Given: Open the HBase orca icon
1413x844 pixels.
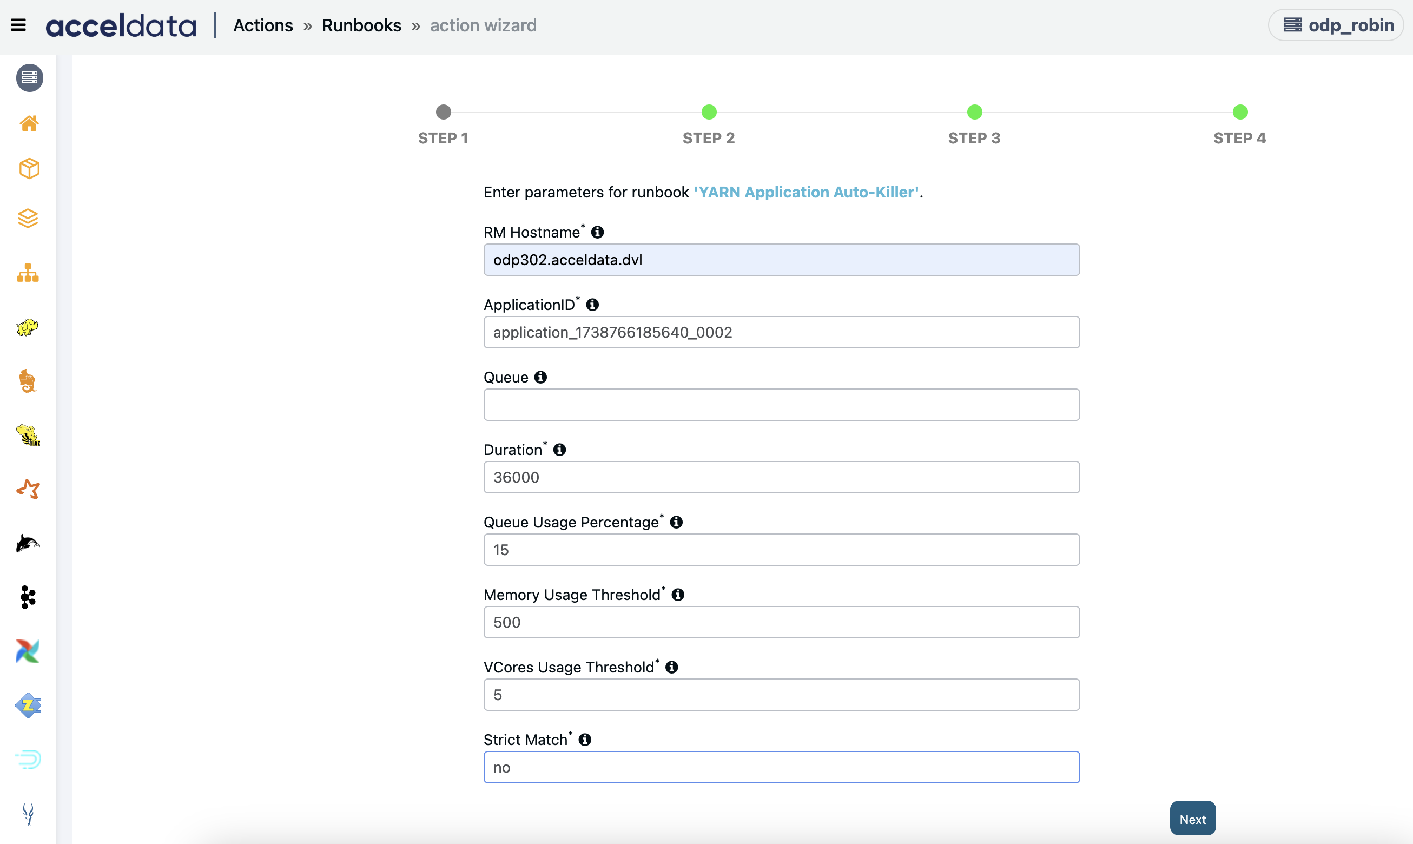Looking at the screenshot, I should point(28,543).
